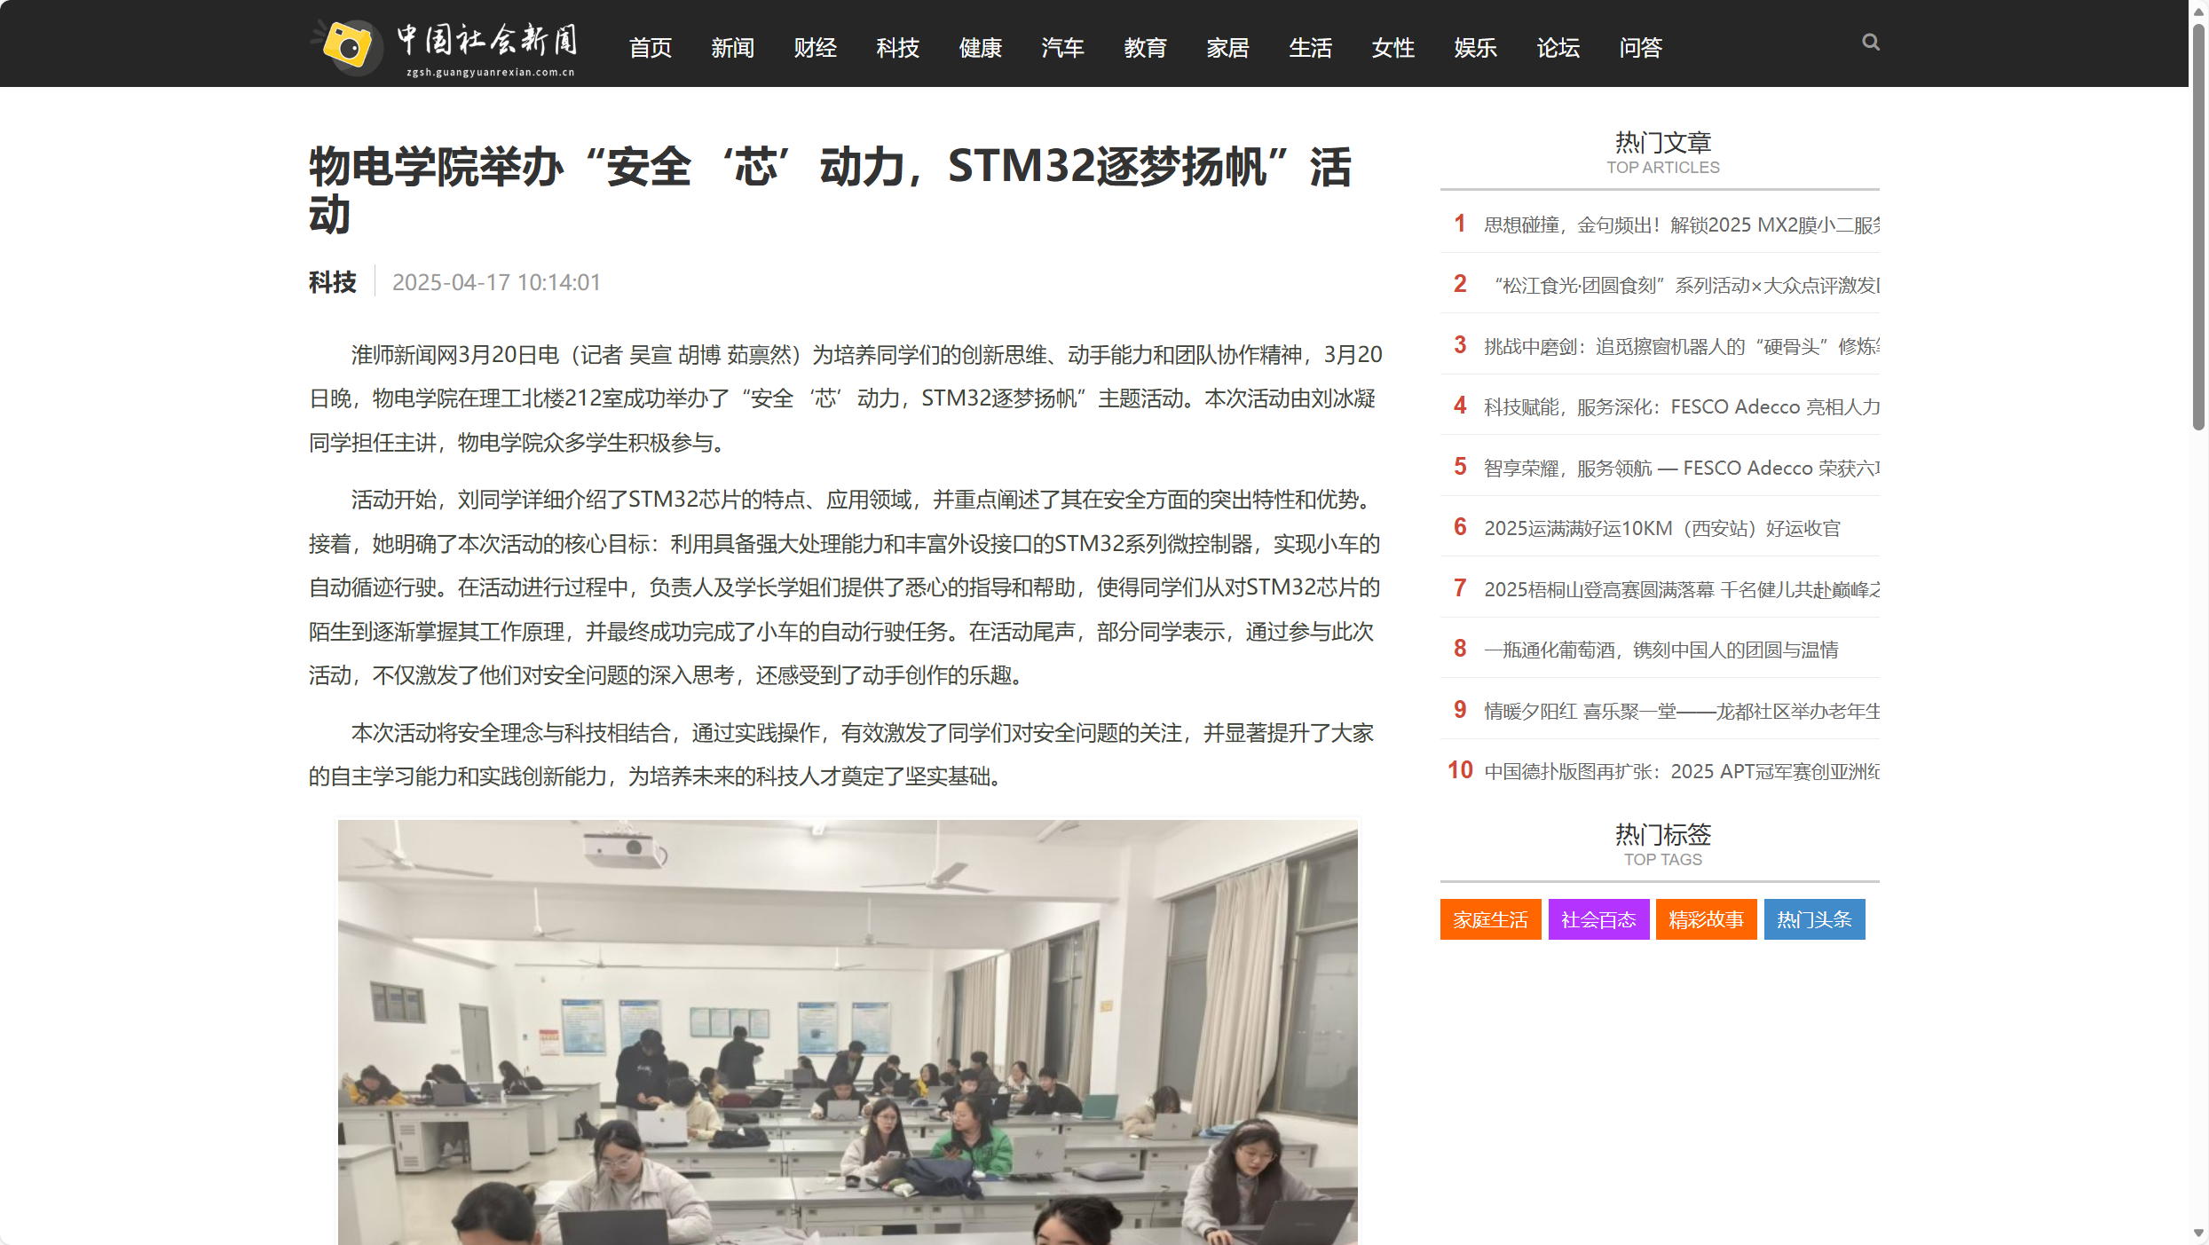Open article about 2025运满满好运10KM
2209x1245 pixels.
pyautogui.click(x=1661, y=528)
